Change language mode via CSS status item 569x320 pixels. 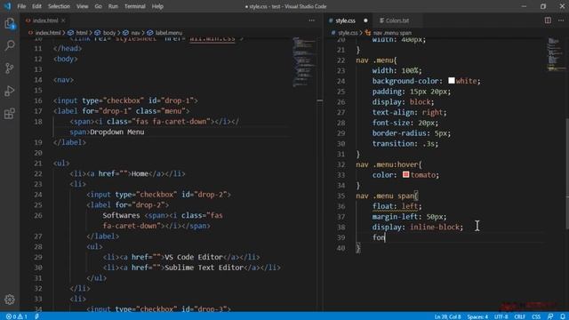coord(536,316)
